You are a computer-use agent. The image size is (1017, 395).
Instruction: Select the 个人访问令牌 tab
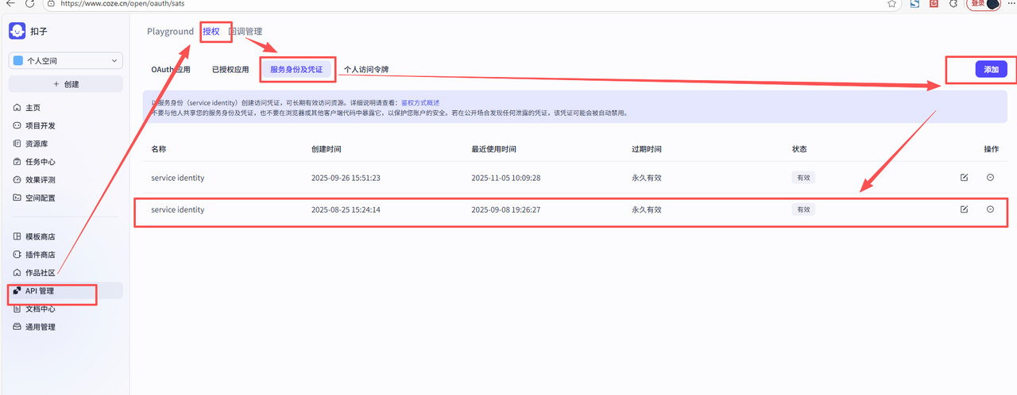(366, 70)
